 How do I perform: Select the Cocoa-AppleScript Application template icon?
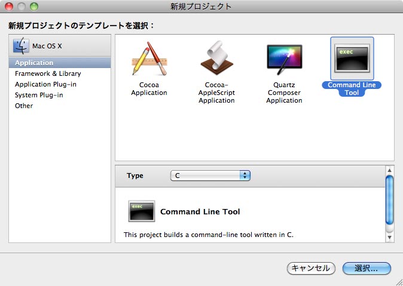216,58
